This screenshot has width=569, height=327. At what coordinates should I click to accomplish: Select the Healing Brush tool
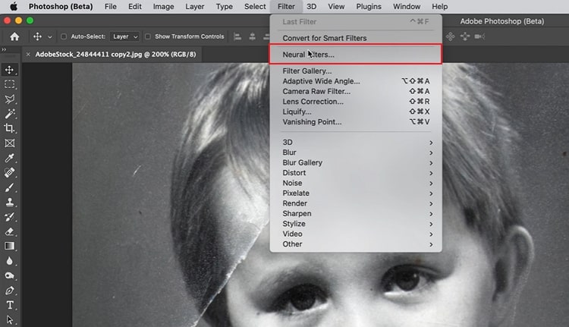(x=9, y=172)
